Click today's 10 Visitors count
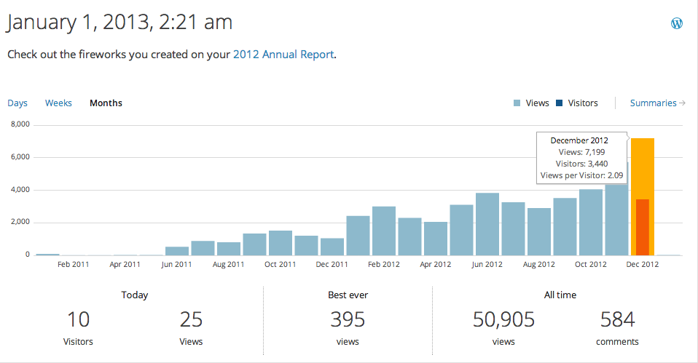 [78, 319]
